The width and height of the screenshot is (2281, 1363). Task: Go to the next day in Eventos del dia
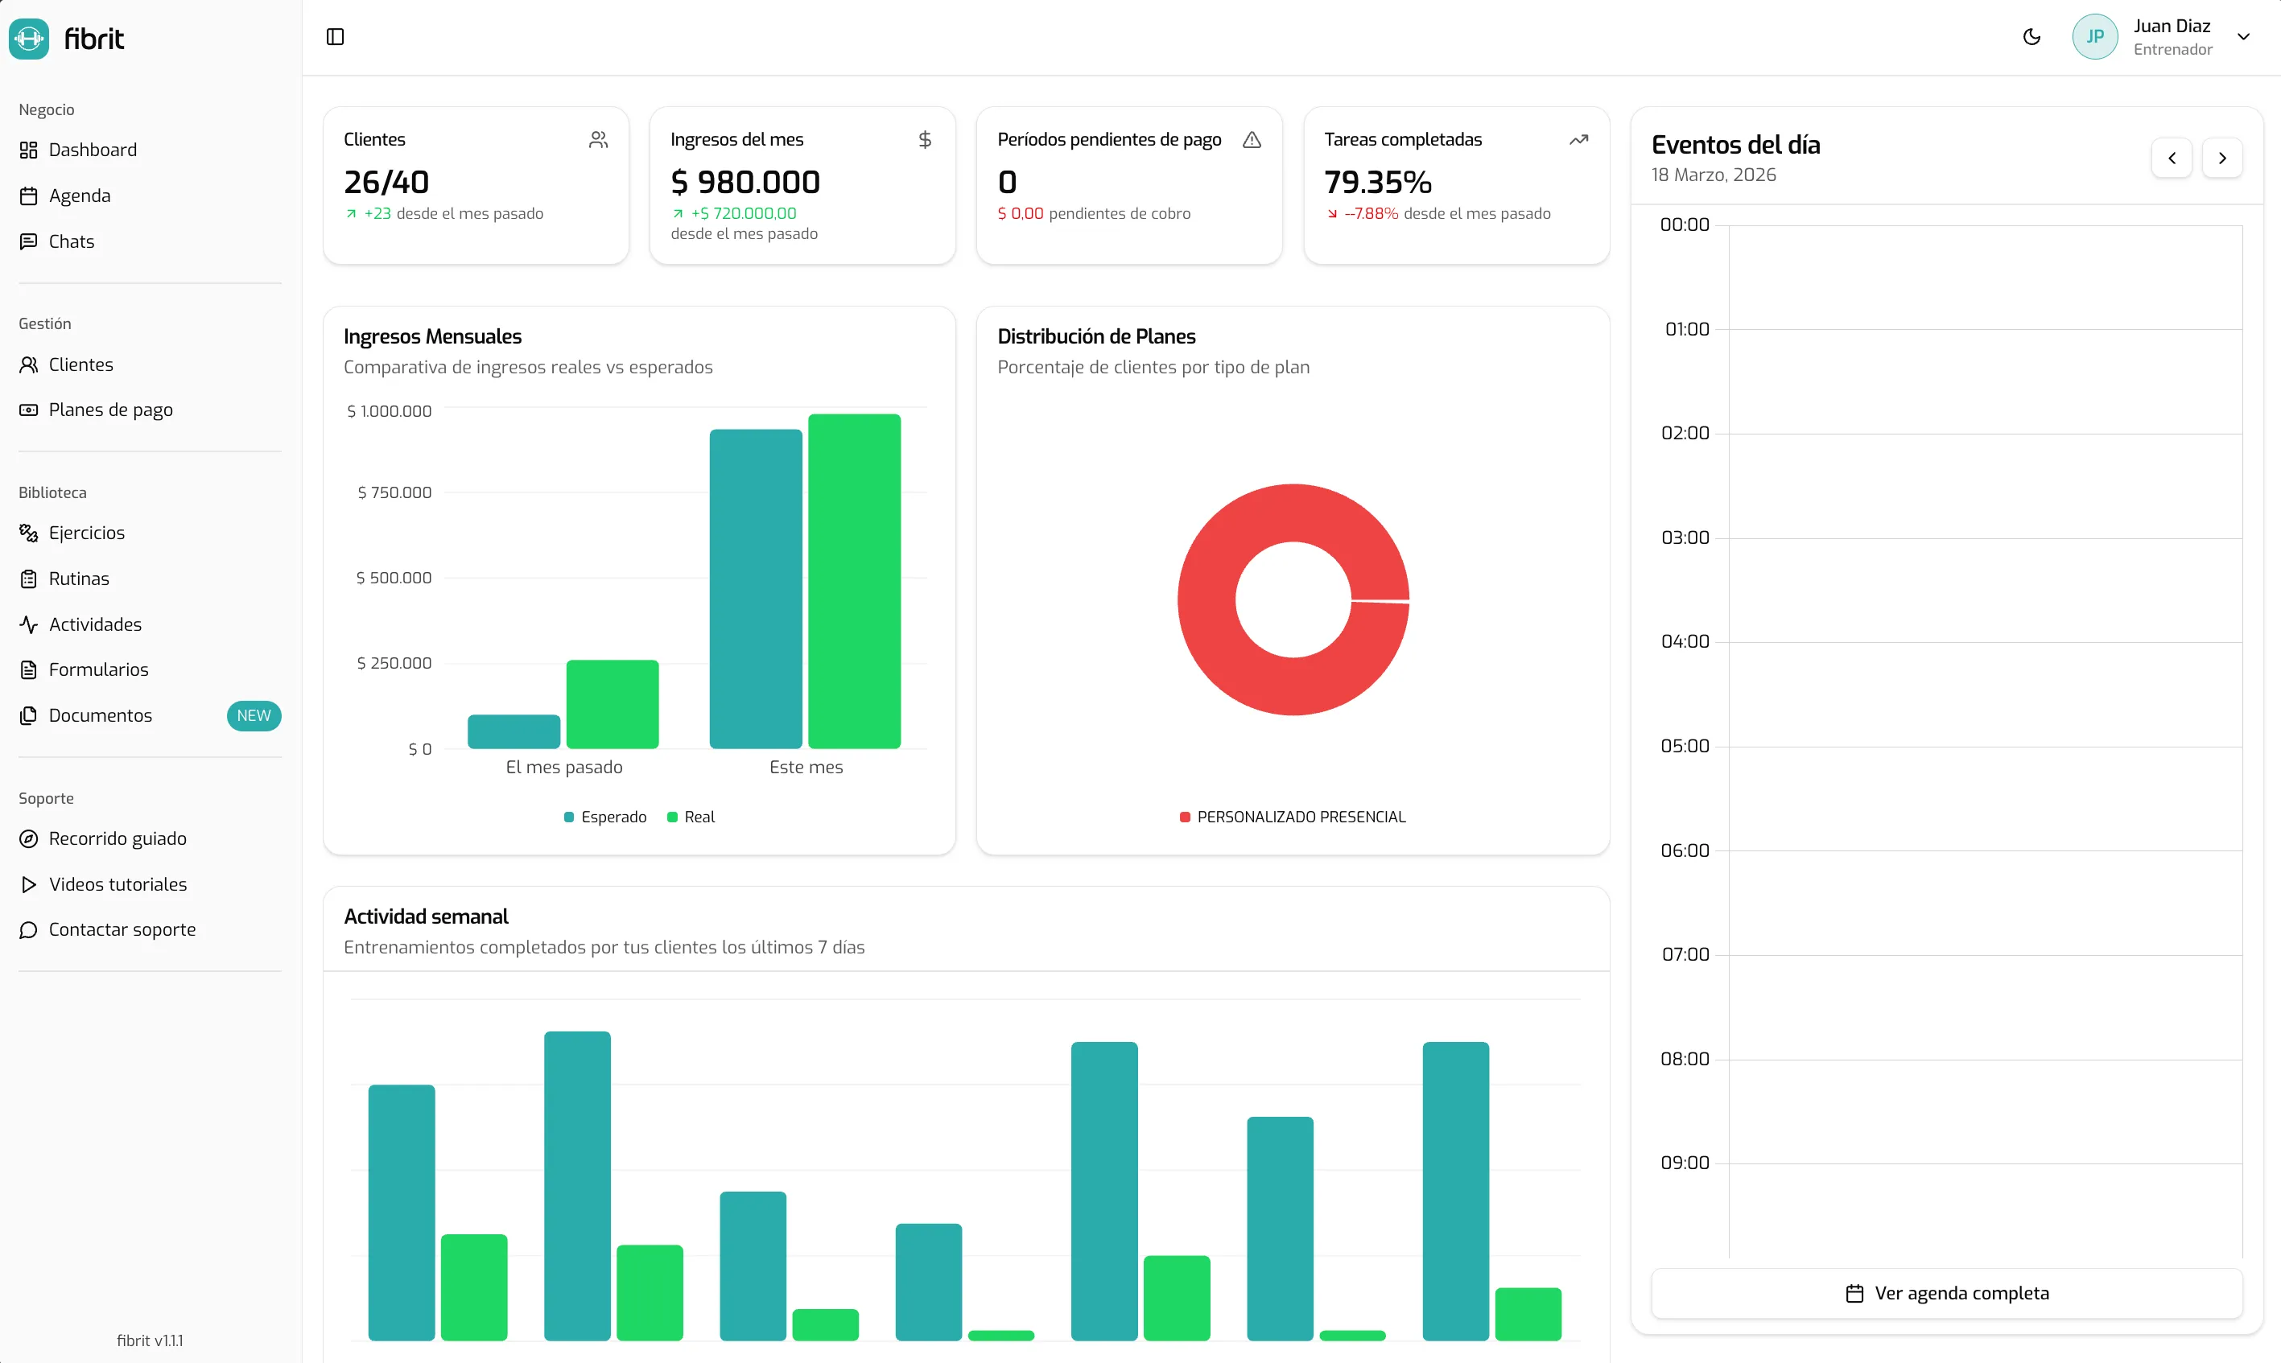(x=2222, y=157)
